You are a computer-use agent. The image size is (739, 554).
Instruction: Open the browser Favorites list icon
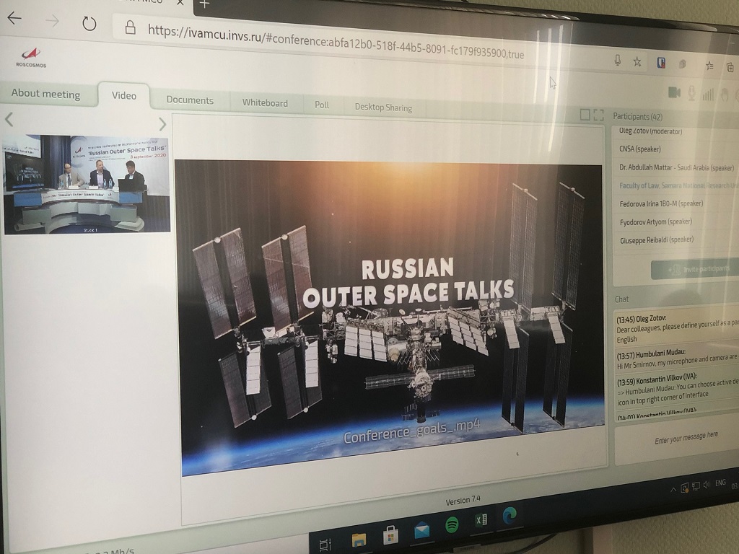(x=709, y=66)
